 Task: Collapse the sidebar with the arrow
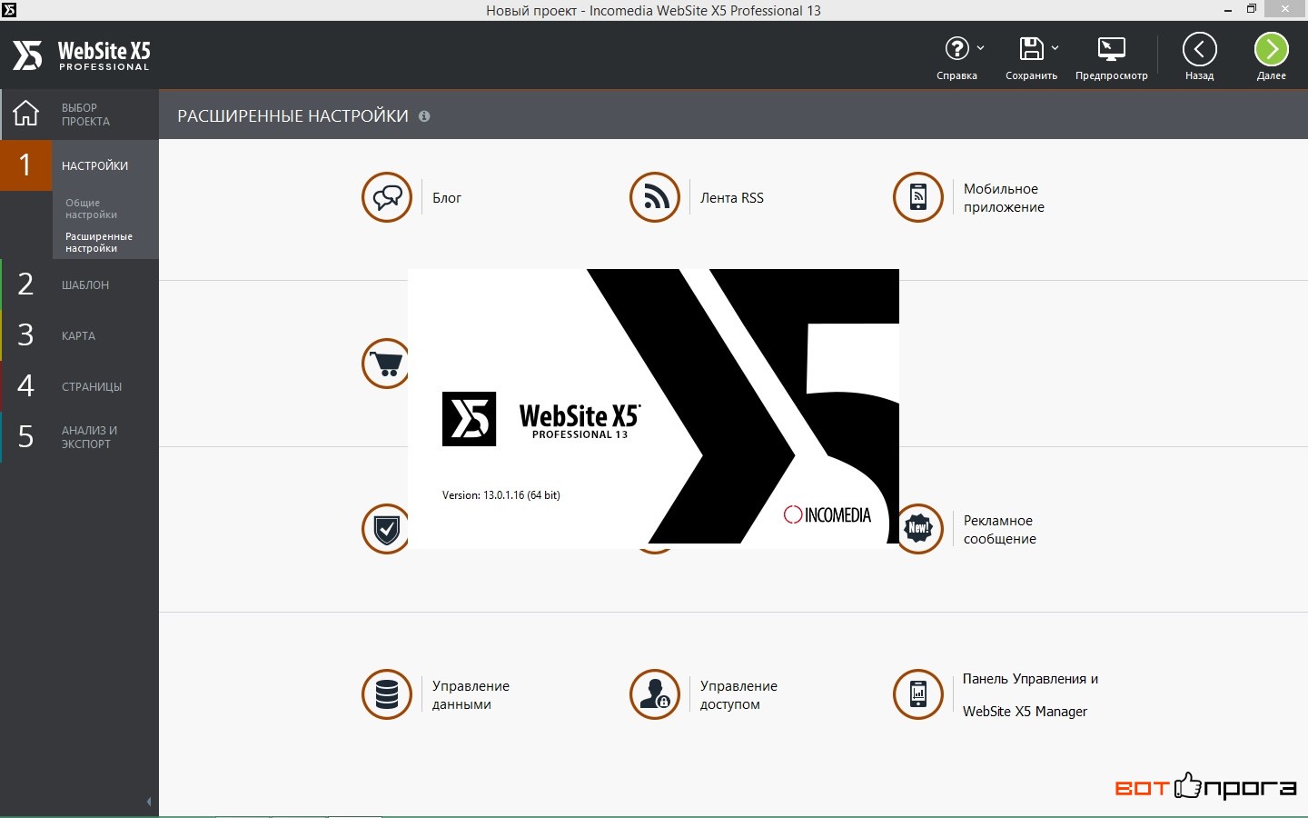click(149, 802)
